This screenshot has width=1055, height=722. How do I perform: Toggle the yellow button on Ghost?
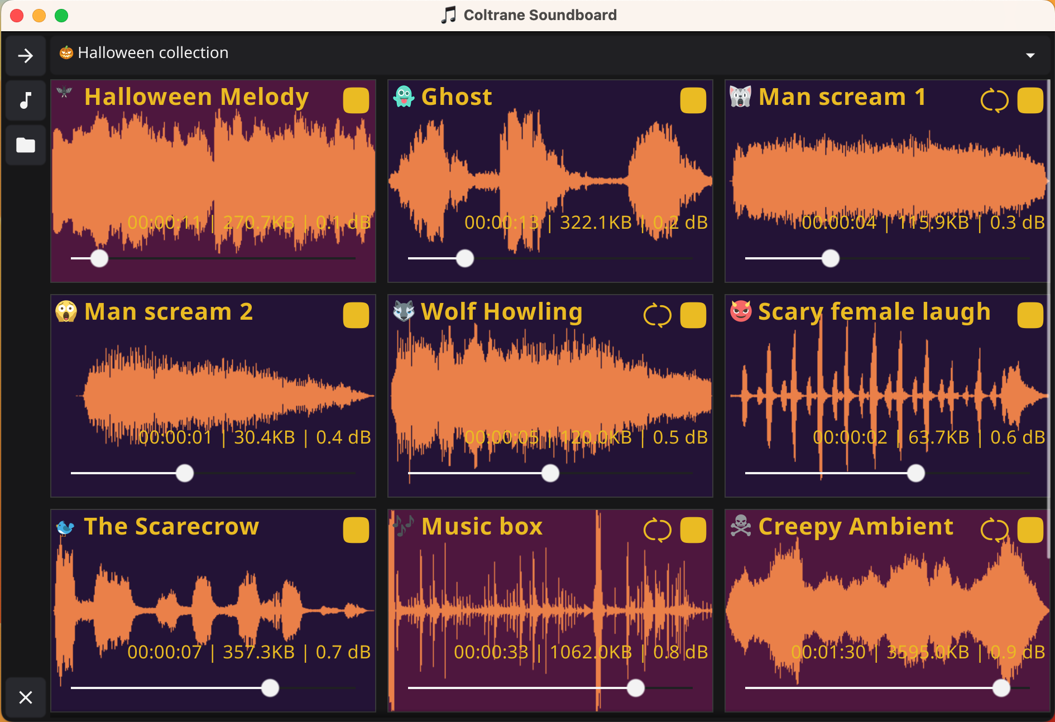pyautogui.click(x=693, y=100)
